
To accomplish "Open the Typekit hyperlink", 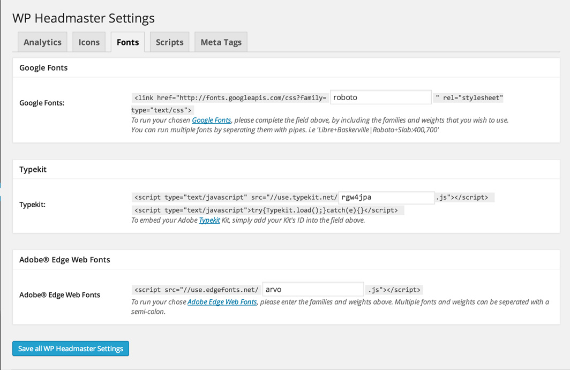I will (209, 220).
